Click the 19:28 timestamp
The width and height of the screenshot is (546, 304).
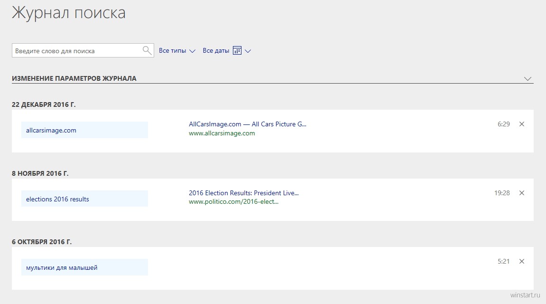[502, 193]
